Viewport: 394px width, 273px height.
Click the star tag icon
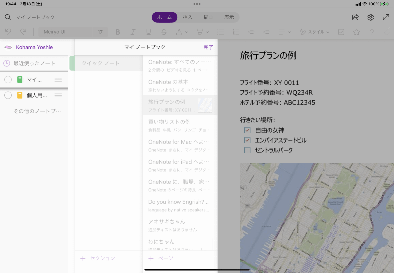357,32
